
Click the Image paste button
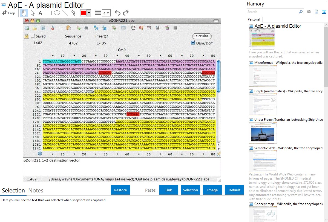pyautogui.click(x=212, y=190)
